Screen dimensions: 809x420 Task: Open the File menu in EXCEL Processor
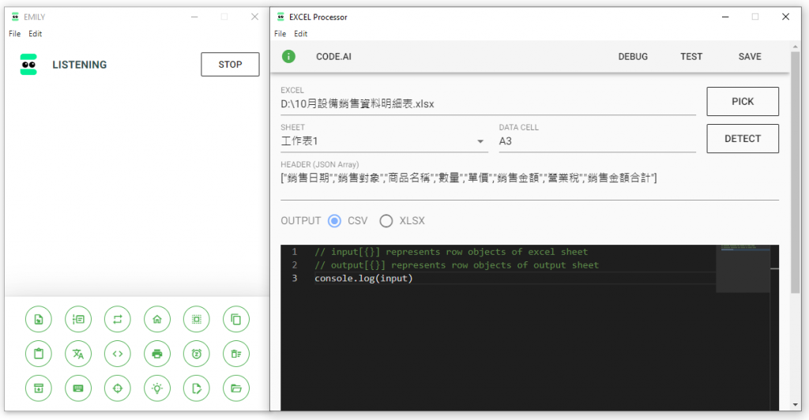coord(280,33)
